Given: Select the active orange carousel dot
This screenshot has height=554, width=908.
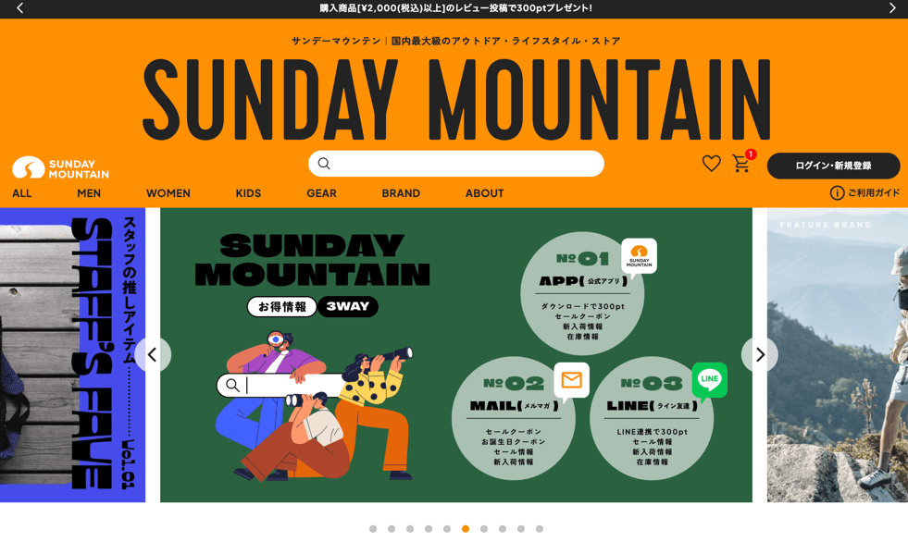Looking at the screenshot, I should [x=466, y=528].
